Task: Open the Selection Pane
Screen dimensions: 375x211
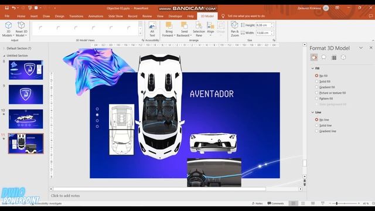Action: pos(199,29)
